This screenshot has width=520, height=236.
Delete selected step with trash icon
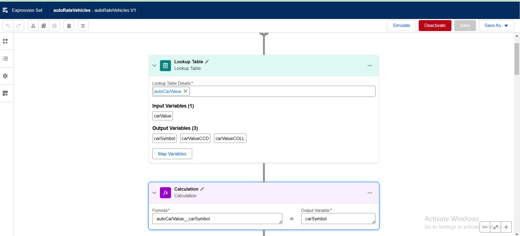click(x=69, y=26)
